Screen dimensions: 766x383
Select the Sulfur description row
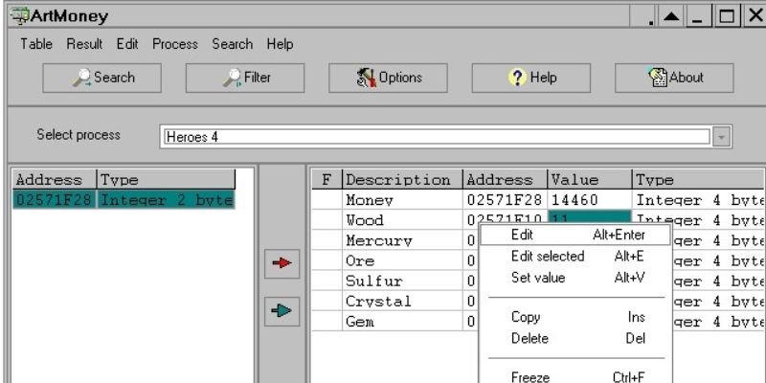point(402,281)
